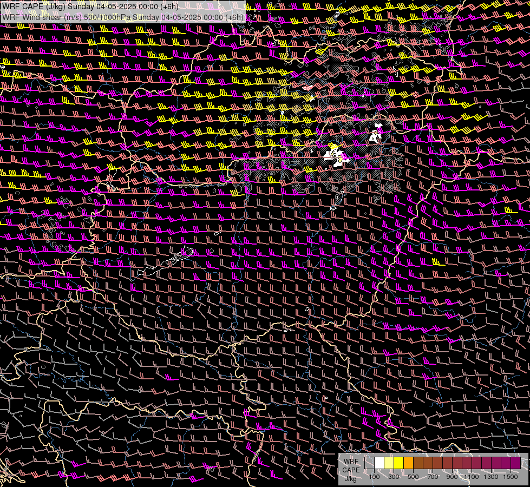
Task: Click the 300 legend tick label
Action: 394,477
